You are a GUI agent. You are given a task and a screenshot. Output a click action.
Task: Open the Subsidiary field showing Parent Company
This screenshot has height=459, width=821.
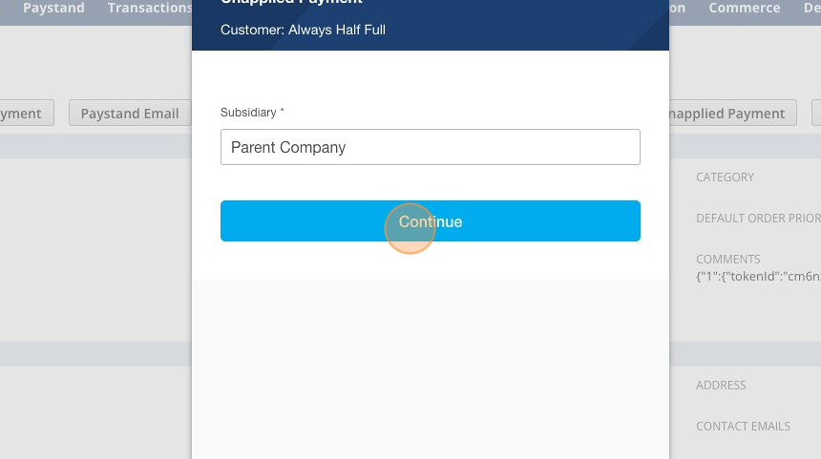point(430,147)
